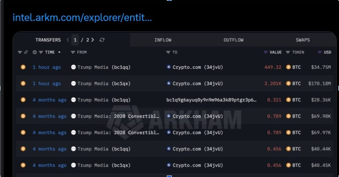Open the USD column filter
339x177 pixels.
tap(320, 52)
